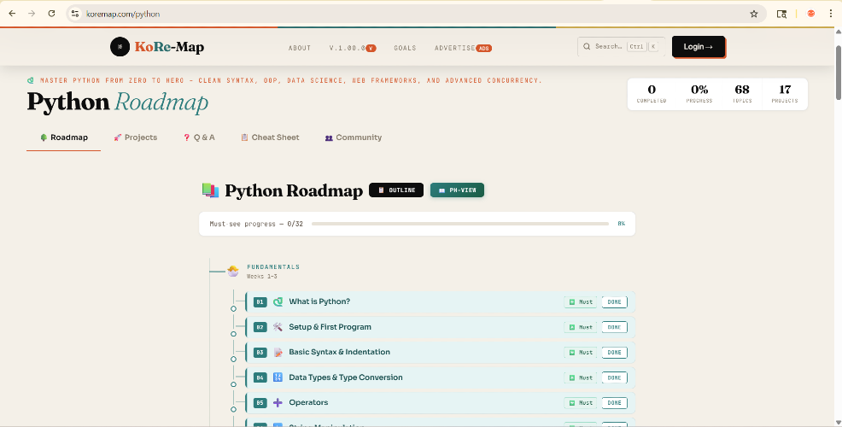The height and width of the screenshot is (427, 842).
Task: Open the browser side panel search icon
Action: [x=782, y=14]
